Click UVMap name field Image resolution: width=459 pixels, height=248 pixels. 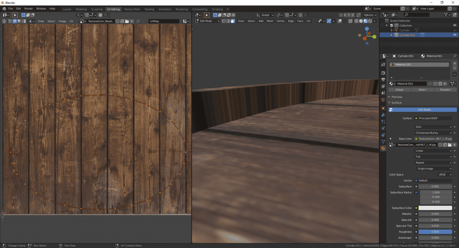point(164,21)
